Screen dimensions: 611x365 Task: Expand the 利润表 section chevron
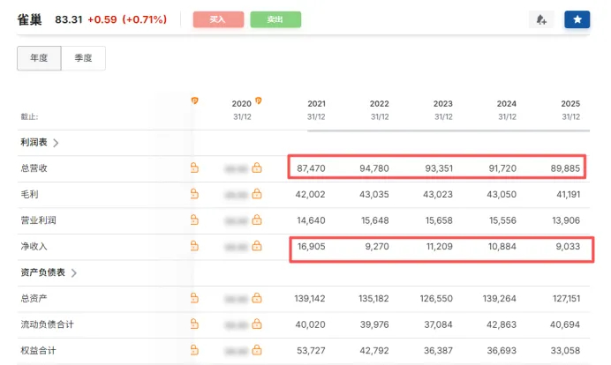point(57,142)
